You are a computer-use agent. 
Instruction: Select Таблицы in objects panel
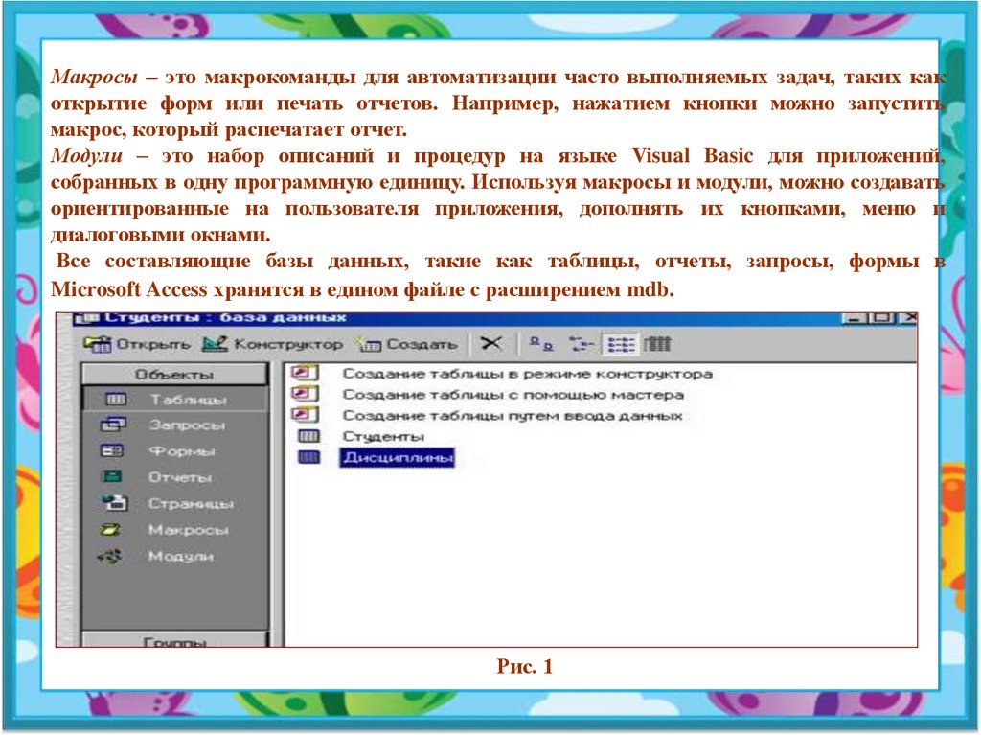click(x=174, y=400)
